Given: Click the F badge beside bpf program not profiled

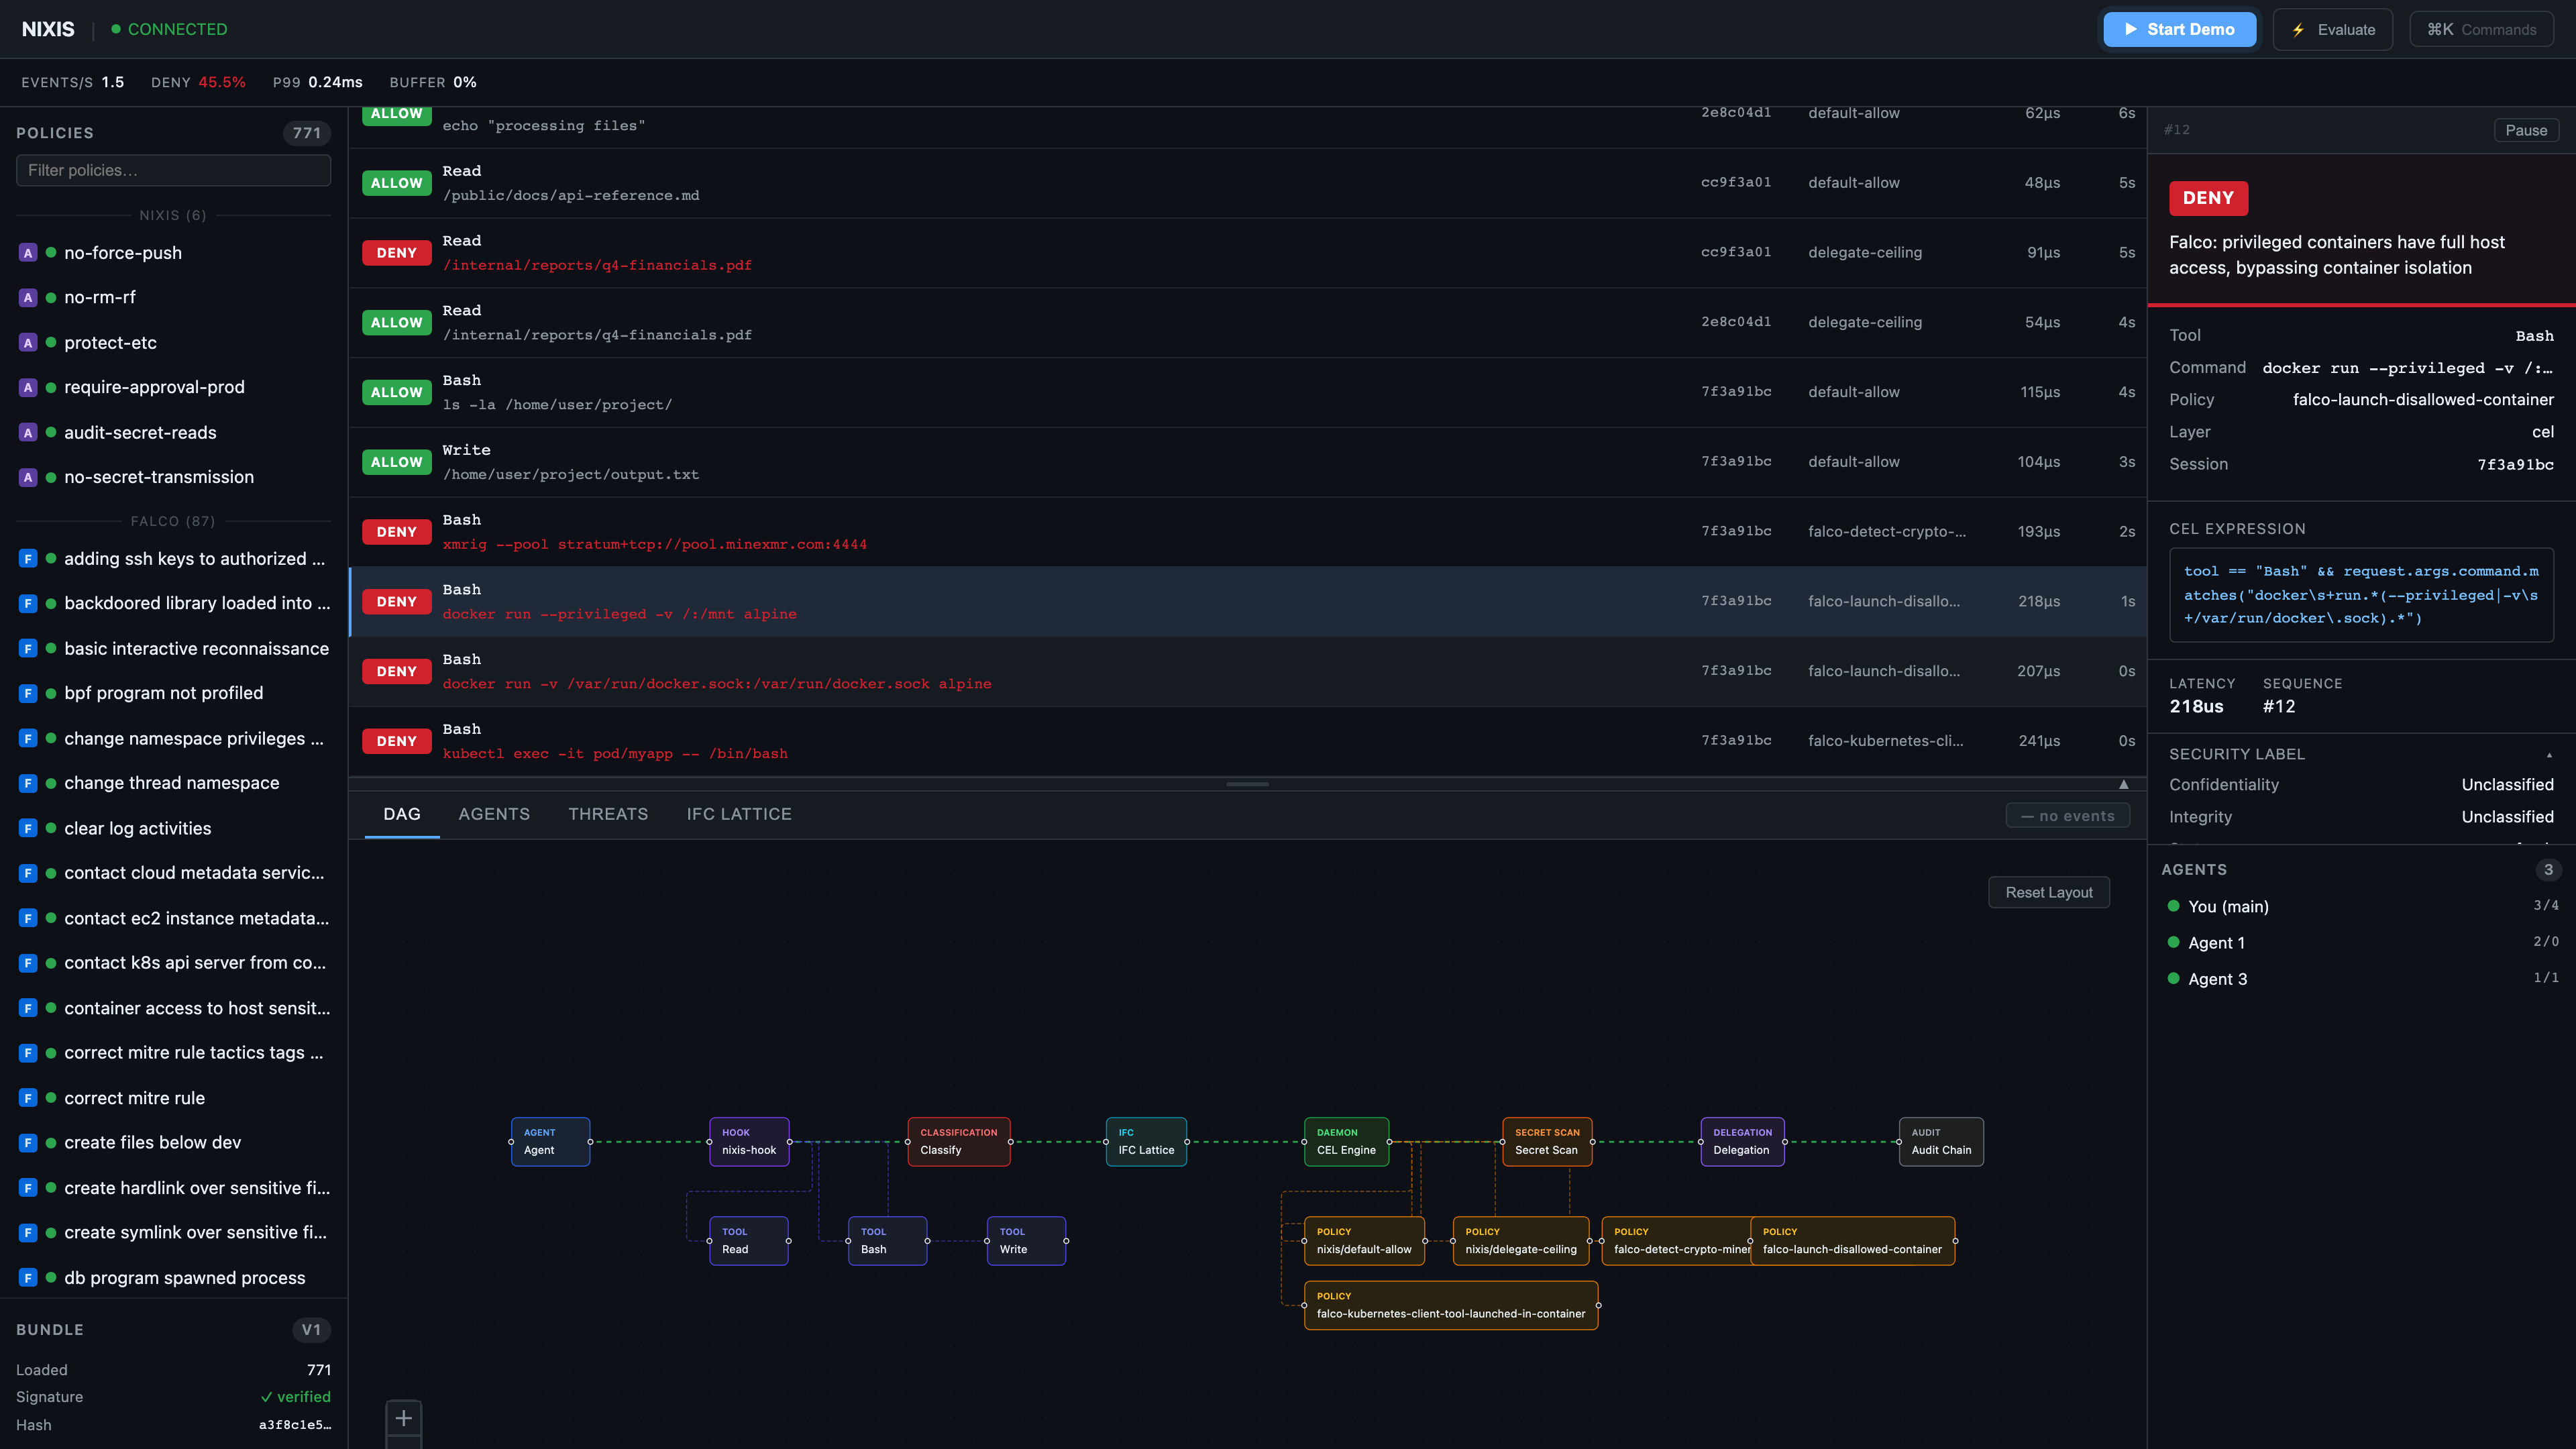Looking at the screenshot, I should [28, 693].
